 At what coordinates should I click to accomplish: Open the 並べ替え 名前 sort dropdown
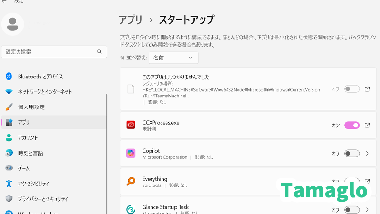pyautogui.click(x=173, y=58)
